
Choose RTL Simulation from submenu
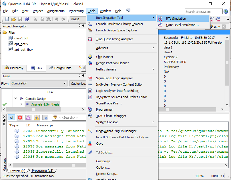pyautogui.click(x=183, y=19)
